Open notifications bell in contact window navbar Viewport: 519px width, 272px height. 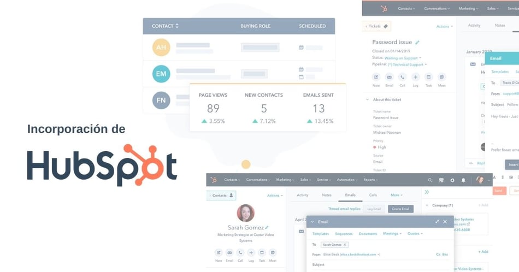463,180
